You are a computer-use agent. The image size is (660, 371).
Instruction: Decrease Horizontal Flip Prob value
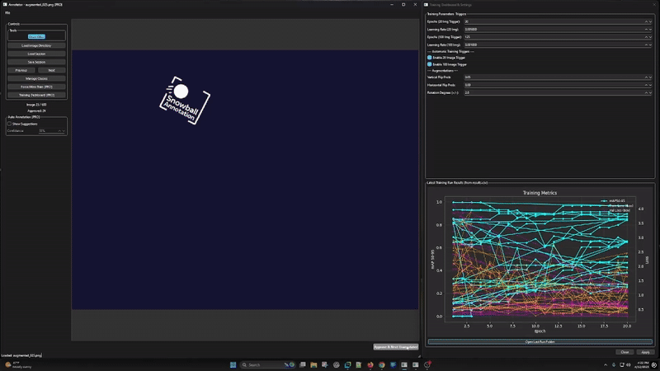click(650, 85)
